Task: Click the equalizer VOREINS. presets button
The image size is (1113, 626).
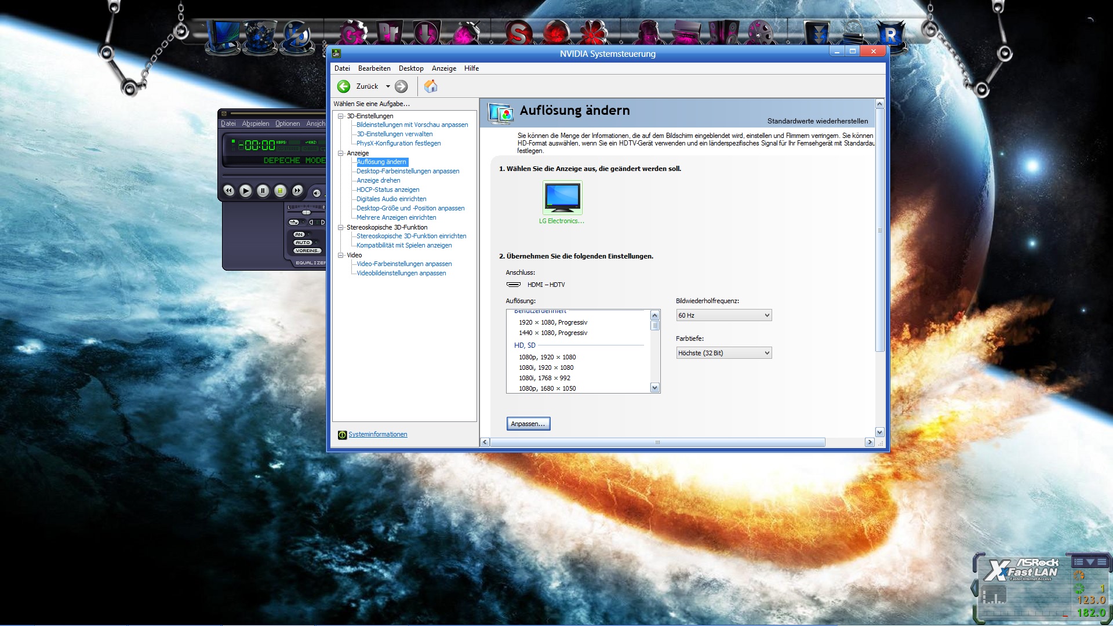Action: click(x=307, y=251)
